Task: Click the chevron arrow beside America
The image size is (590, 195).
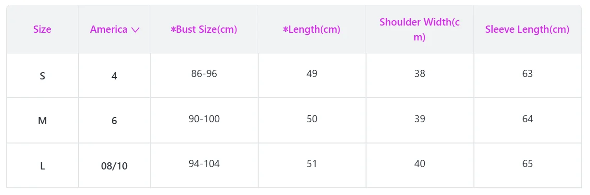Action: coord(135,30)
